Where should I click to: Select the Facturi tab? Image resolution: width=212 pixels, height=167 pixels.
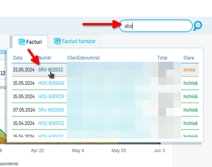click(x=30, y=42)
